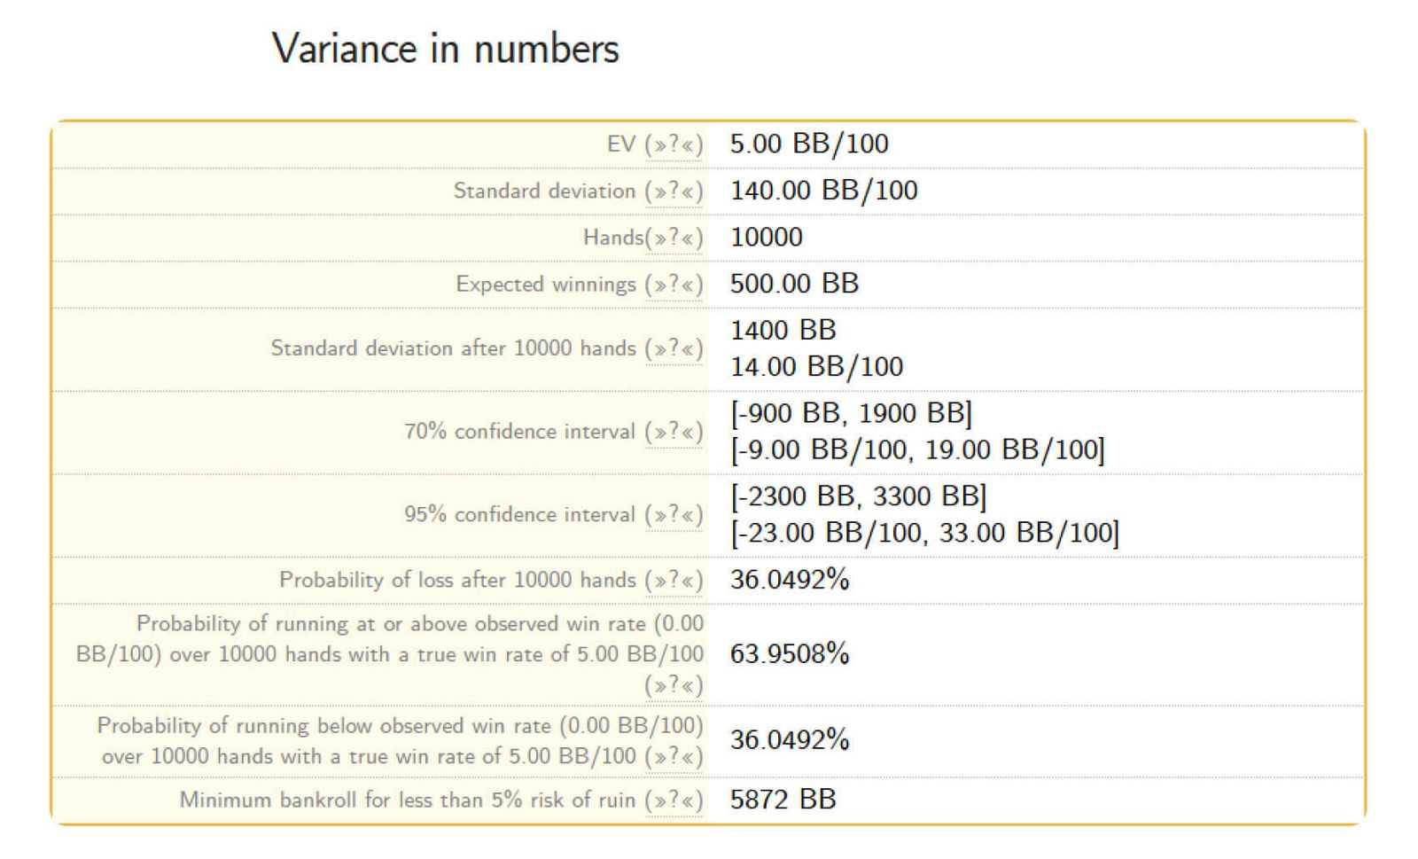Click the 140.00 BB/100 standard deviation value
The width and height of the screenshot is (1418, 859).
823,191
